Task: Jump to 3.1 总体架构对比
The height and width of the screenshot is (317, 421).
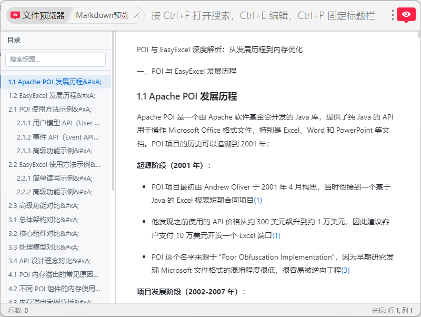Action: click(x=56, y=220)
